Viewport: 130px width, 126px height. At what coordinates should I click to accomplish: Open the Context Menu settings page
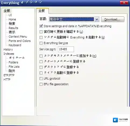coord(18,37)
